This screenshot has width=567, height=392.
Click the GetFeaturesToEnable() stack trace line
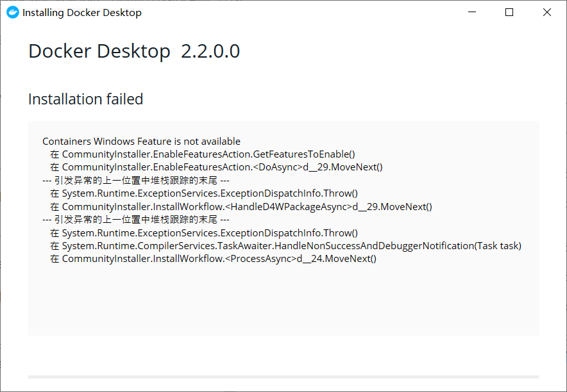[203, 154]
